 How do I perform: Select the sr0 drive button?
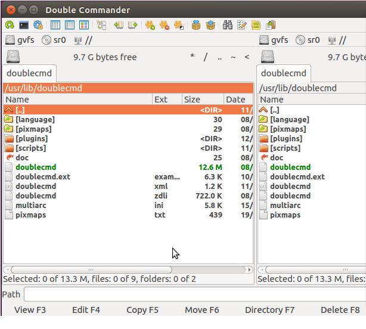(54, 41)
